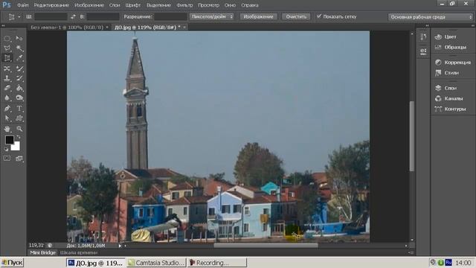Select the Magic Wand tool
This screenshot has height=268, width=476.
pyautogui.click(x=19, y=48)
